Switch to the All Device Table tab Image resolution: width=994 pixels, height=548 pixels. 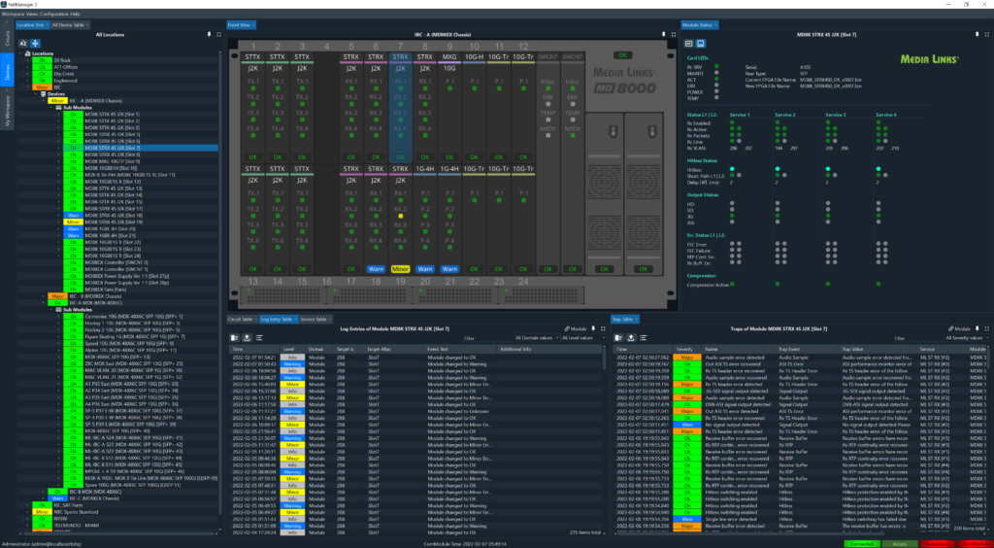[69, 24]
